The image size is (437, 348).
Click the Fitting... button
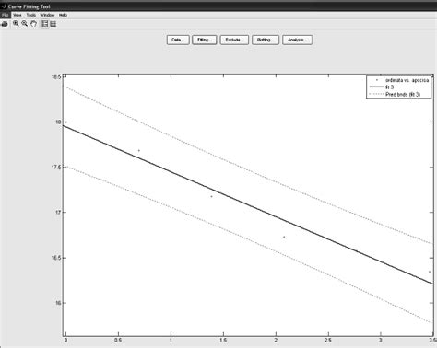pyautogui.click(x=205, y=40)
